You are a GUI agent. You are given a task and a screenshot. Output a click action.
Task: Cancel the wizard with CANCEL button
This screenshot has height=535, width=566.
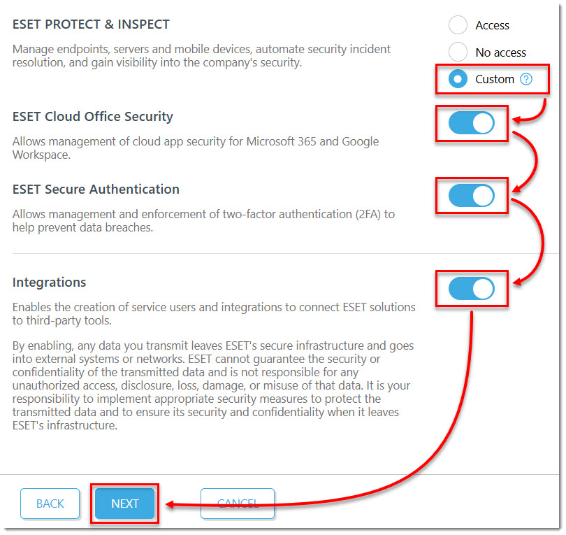pyautogui.click(x=238, y=504)
